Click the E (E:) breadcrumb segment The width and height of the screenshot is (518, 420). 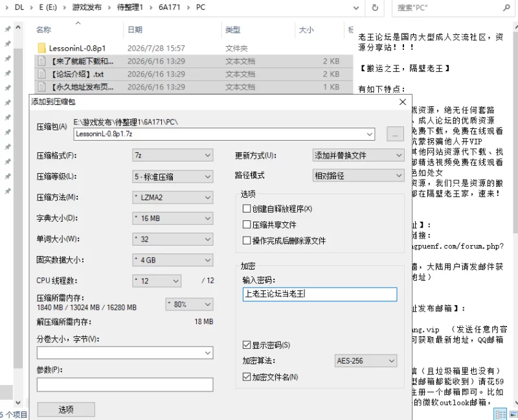point(48,7)
